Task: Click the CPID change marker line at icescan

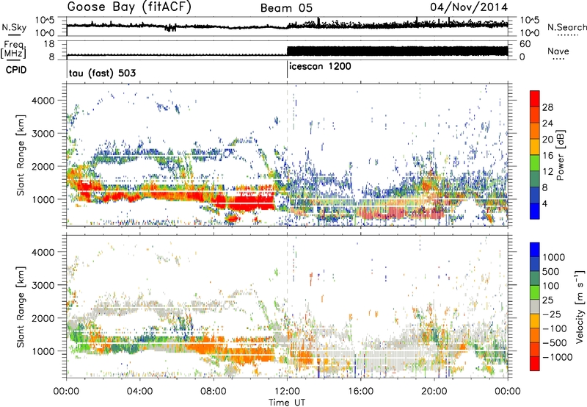Action: (x=287, y=69)
